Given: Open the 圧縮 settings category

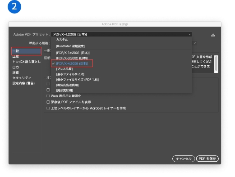Looking at the screenshot, I should tap(15, 56).
